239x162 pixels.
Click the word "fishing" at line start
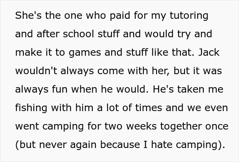[31, 108]
